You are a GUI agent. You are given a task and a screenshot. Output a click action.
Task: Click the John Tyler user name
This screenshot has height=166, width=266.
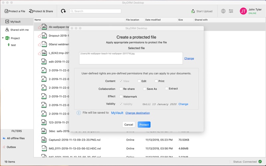255,10
